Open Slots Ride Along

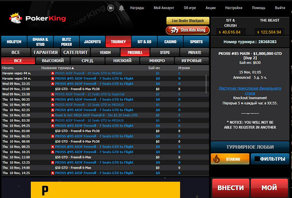[188, 30]
